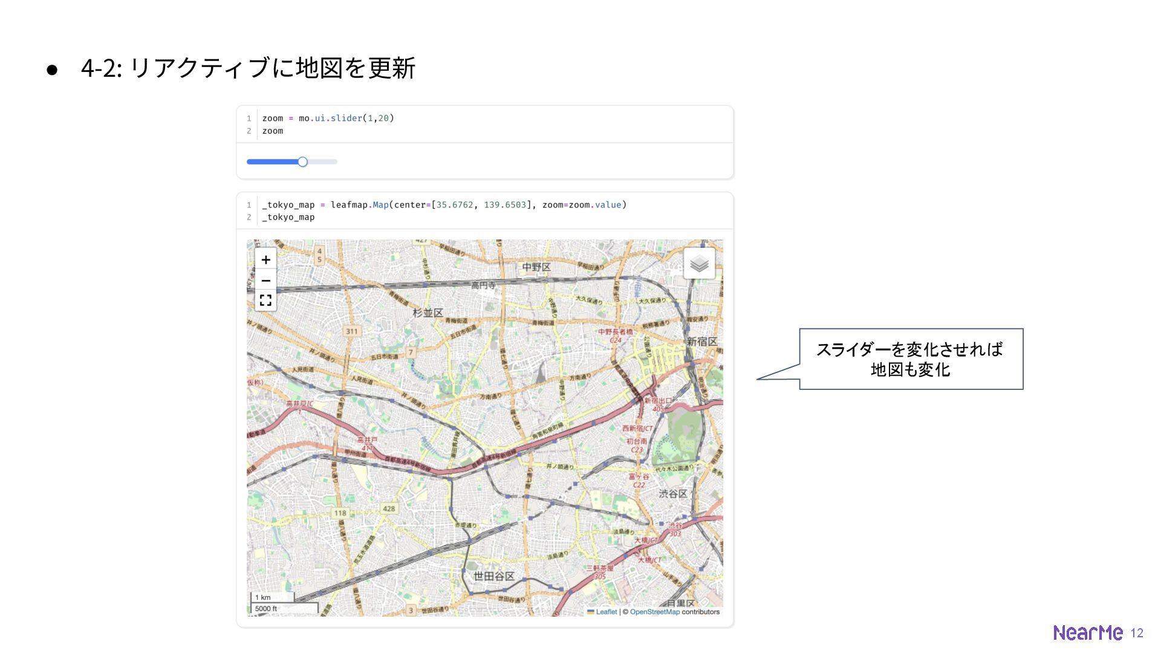Open the Leaflet attribution link

pyautogui.click(x=606, y=612)
